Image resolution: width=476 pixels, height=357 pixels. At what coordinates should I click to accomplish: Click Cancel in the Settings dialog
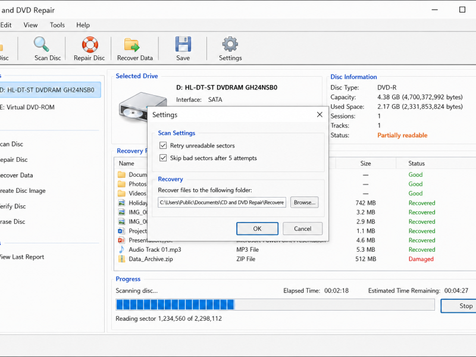(302, 228)
